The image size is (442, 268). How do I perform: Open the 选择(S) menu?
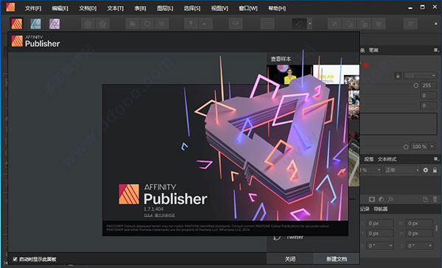click(x=192, y=8)
